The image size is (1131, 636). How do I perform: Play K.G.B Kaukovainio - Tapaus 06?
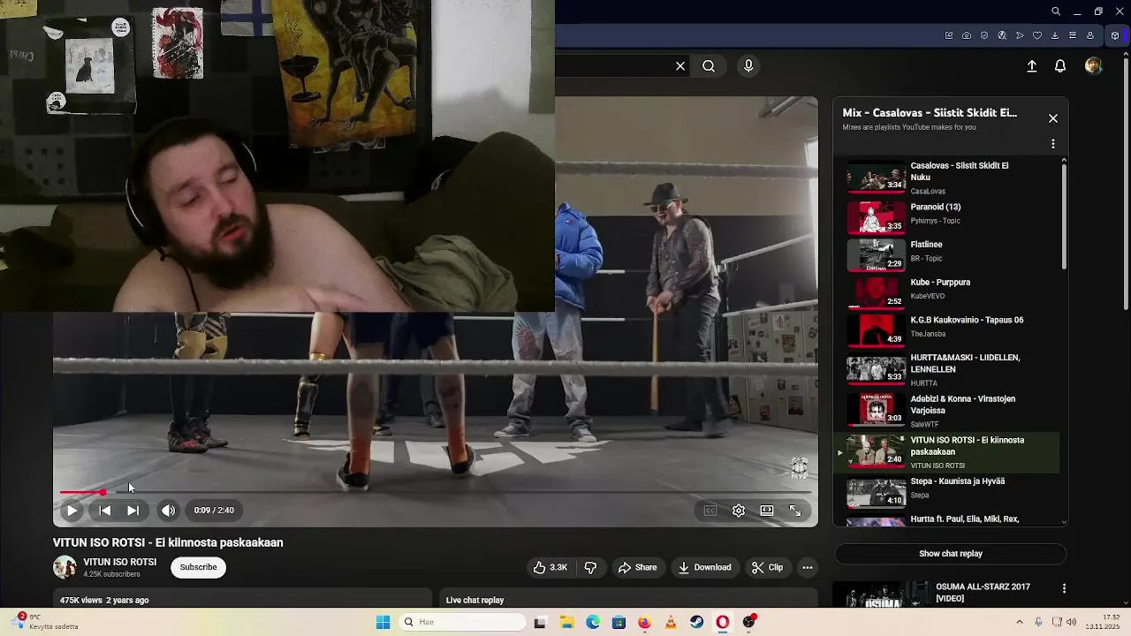(950, 329)
